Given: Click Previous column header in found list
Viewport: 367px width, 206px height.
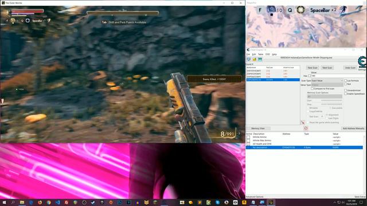Looking at the screenshot, I should tap(288, 68).
